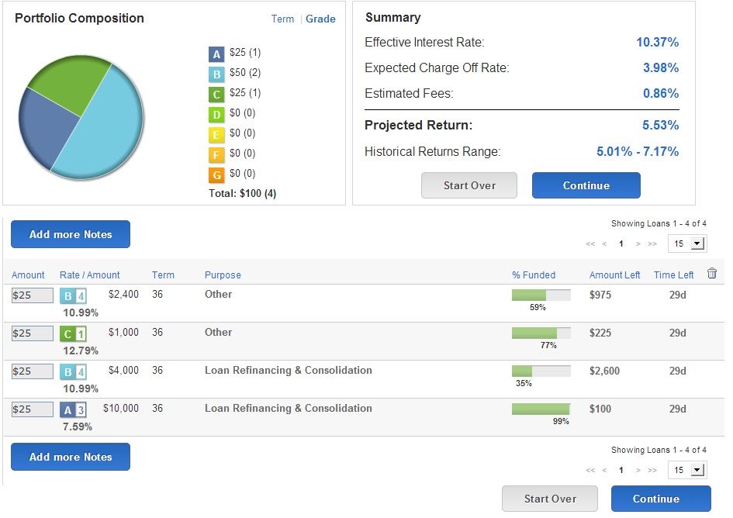Click the 3.98% expected charge off value
Viewport: 733px width, 518px height.
coord(661,67)
